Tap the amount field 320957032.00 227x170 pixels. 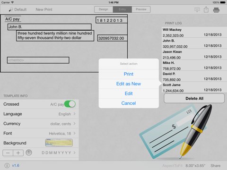point(112,38)
